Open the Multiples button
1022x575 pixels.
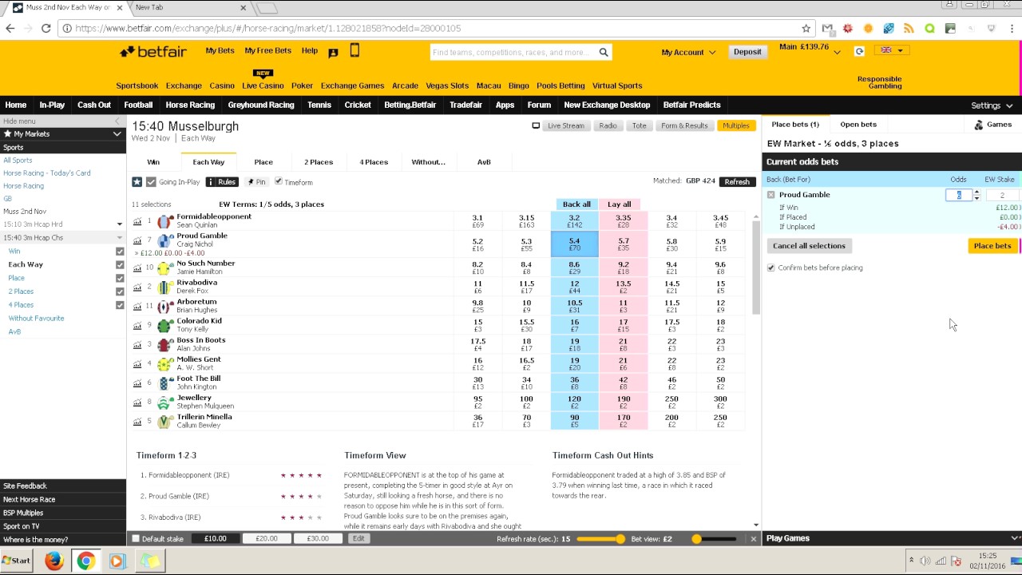[x=735, y=125]
